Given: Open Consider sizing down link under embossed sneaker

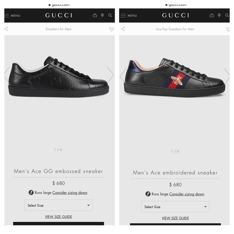Looking at the screenshot, I should (70, 193).
